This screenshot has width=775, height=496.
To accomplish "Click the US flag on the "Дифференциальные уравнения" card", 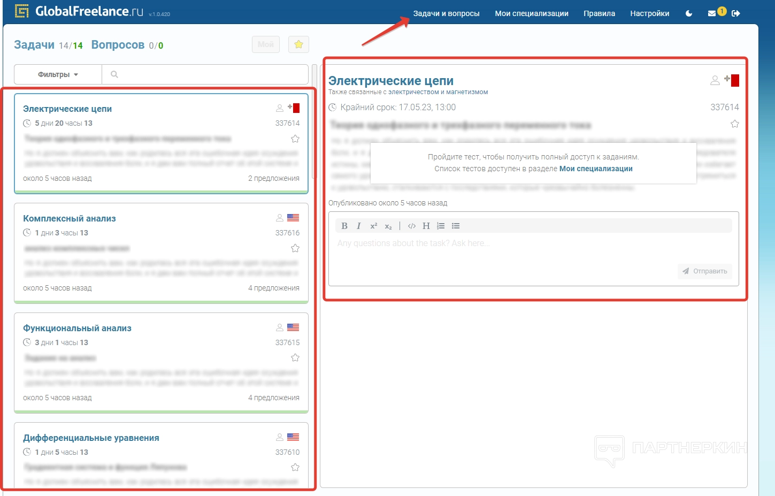I will [x=293, y=437].
